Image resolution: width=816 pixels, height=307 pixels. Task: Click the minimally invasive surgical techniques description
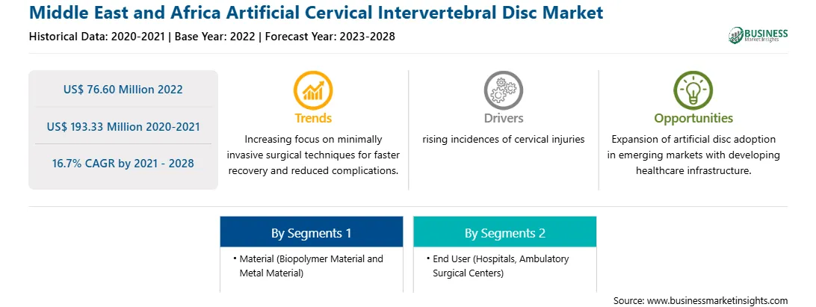313,155
